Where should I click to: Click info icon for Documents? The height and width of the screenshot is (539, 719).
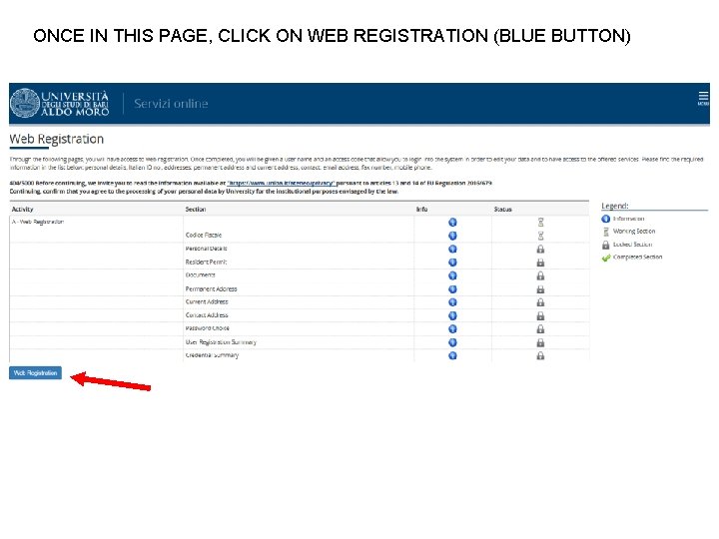[x=452, y=275]
